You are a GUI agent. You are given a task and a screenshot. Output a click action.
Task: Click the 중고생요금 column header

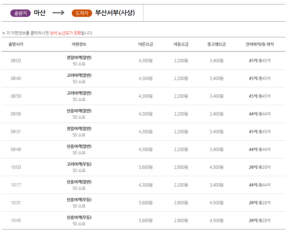point(217,44)
